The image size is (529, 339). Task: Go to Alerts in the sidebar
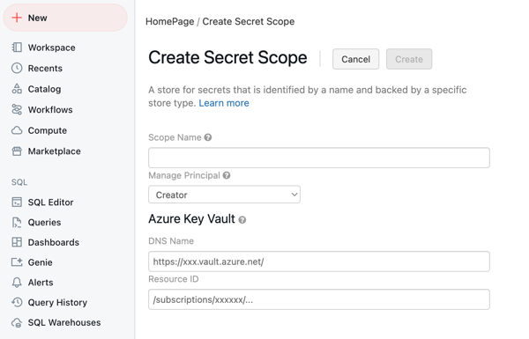[x=41, y=283]
